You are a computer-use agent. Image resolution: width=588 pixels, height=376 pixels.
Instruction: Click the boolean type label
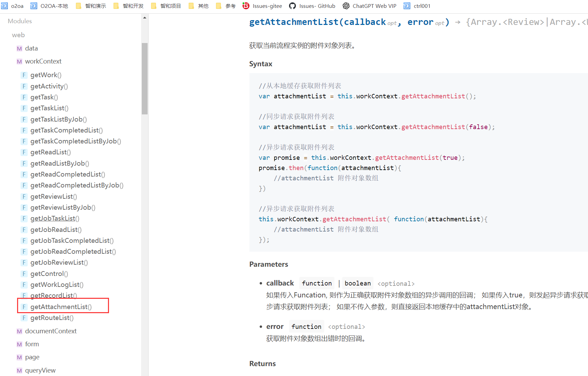(x=358, y=283)
